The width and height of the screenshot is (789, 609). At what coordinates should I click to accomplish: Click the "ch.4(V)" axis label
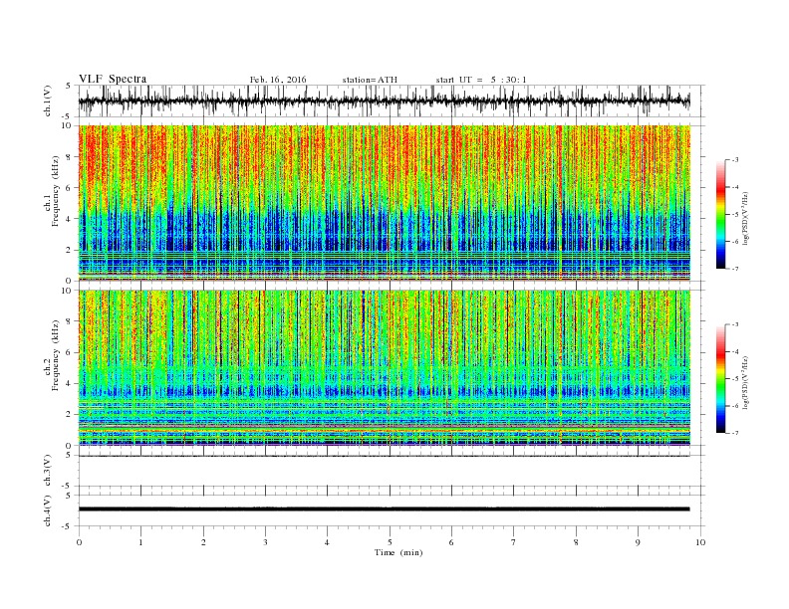[x=48, y=510]
